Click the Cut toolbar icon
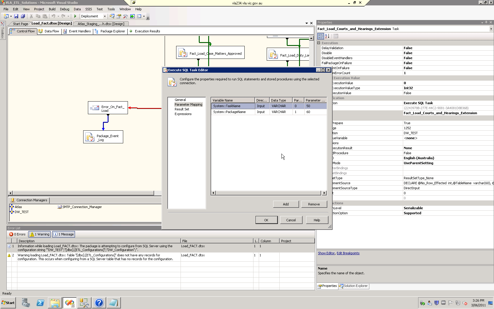The width and height of the screenshot is (494, 309). pyautogui.click(x=31, y=16)
